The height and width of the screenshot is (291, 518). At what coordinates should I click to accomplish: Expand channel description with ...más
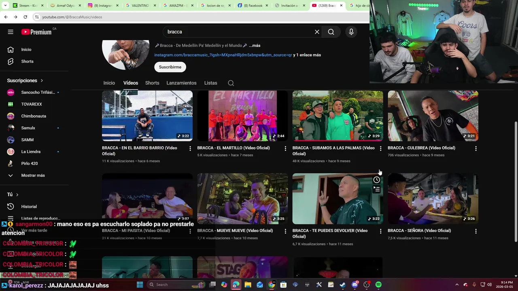[255, 46]
